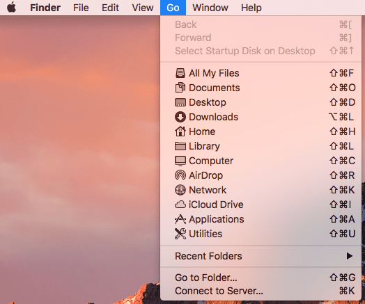365x304 pixels.
Task: Click the ⇧⌘A Applications shortcut text
Action: [342, 219]
